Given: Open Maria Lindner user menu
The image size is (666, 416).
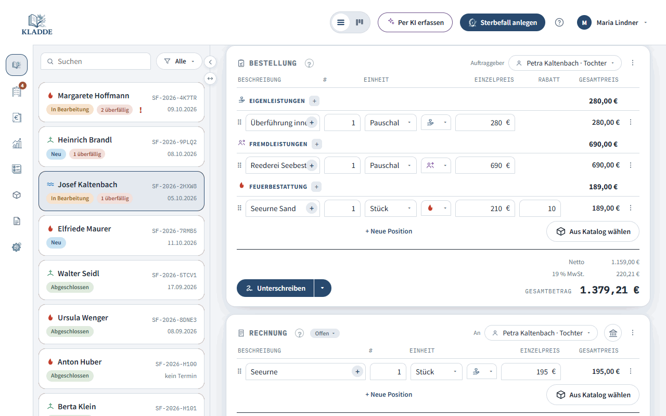Looking at the screenshot, I should (612, 22).
